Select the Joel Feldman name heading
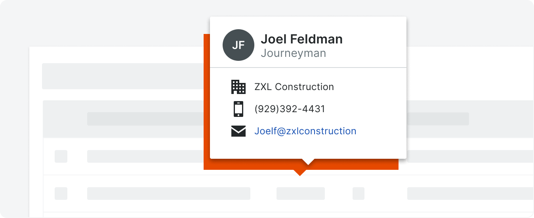Viewport: 534px width, 218px height. [301, 39]
